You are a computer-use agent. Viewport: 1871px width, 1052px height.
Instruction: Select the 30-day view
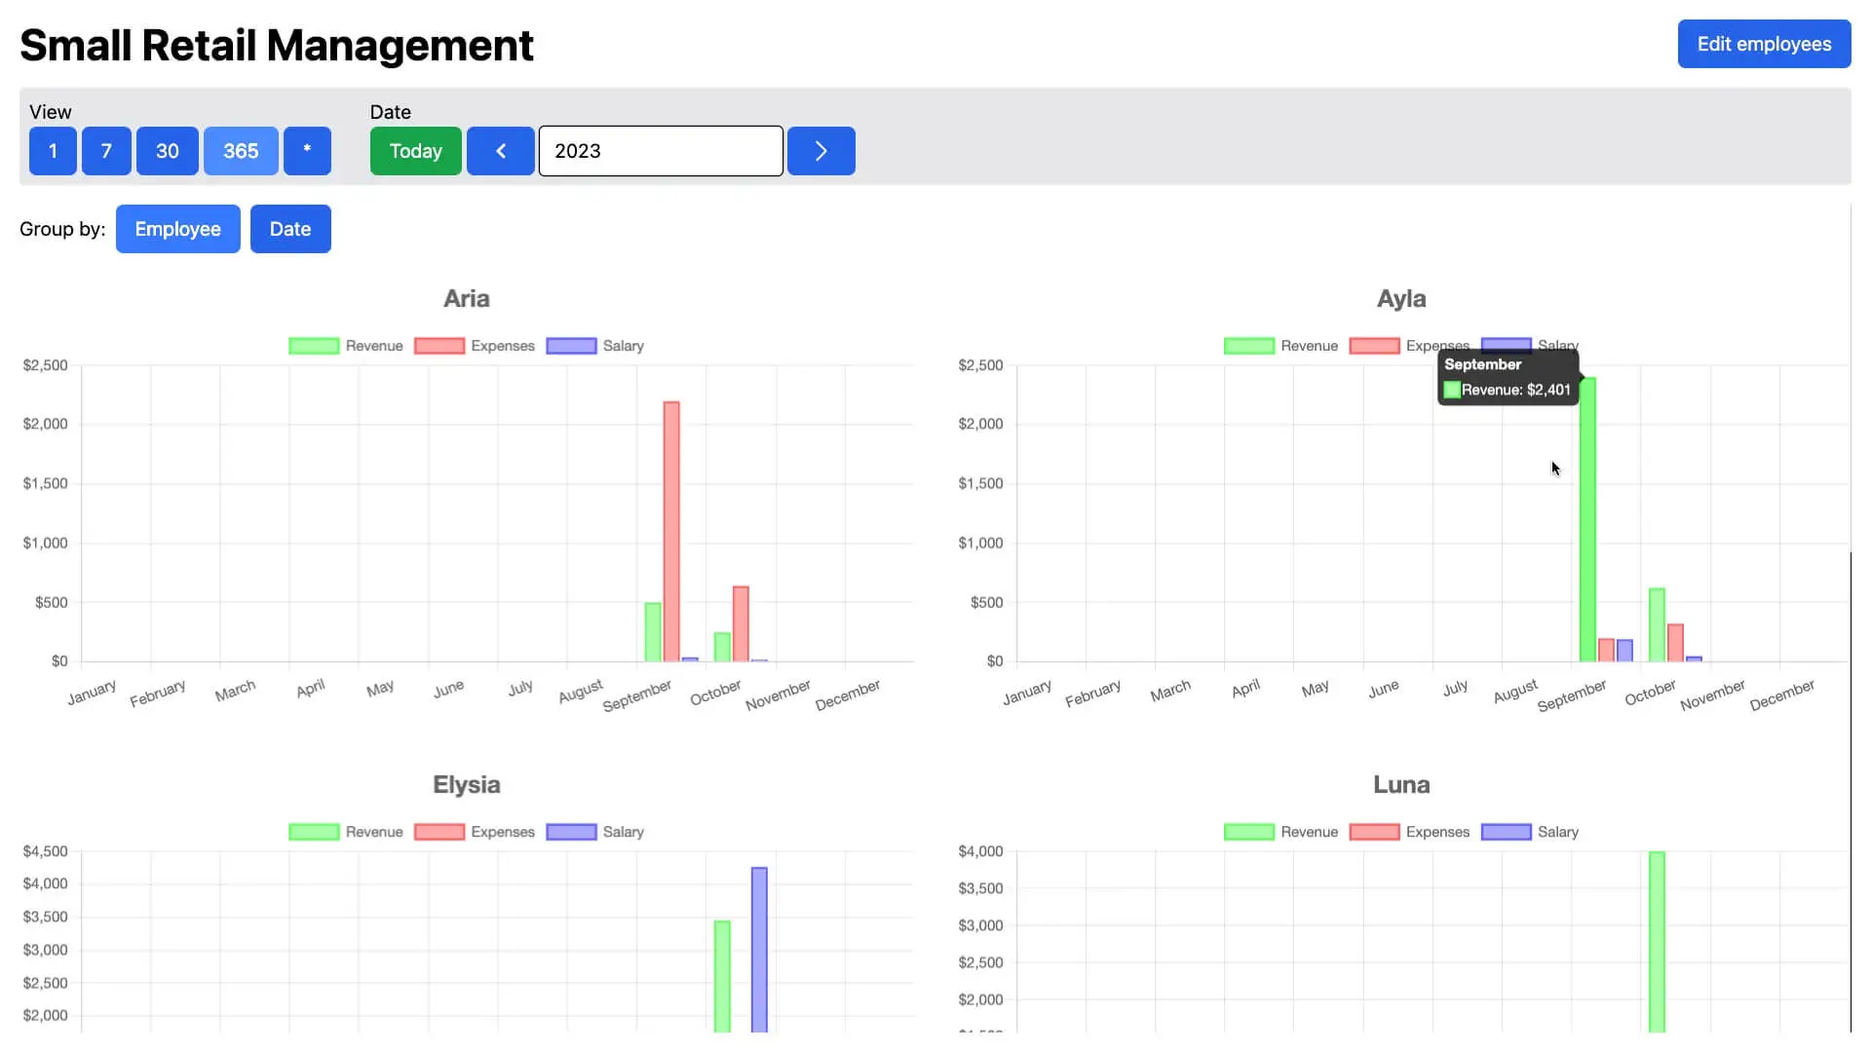tap(167, 151)
